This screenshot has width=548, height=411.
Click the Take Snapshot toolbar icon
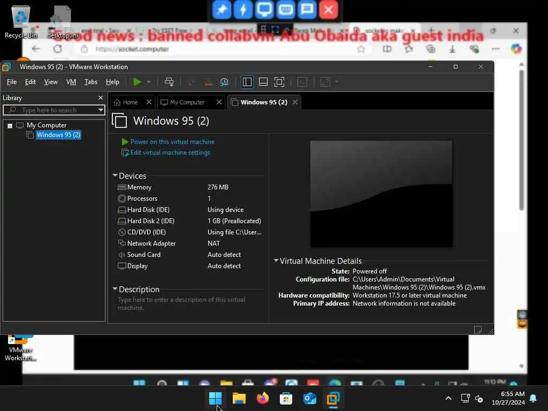point(192,82)
